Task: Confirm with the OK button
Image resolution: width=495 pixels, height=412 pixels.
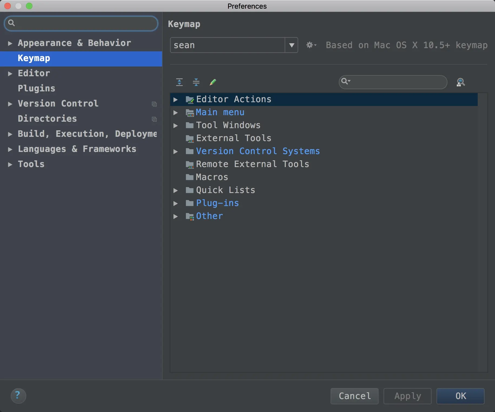Action: 460,396
